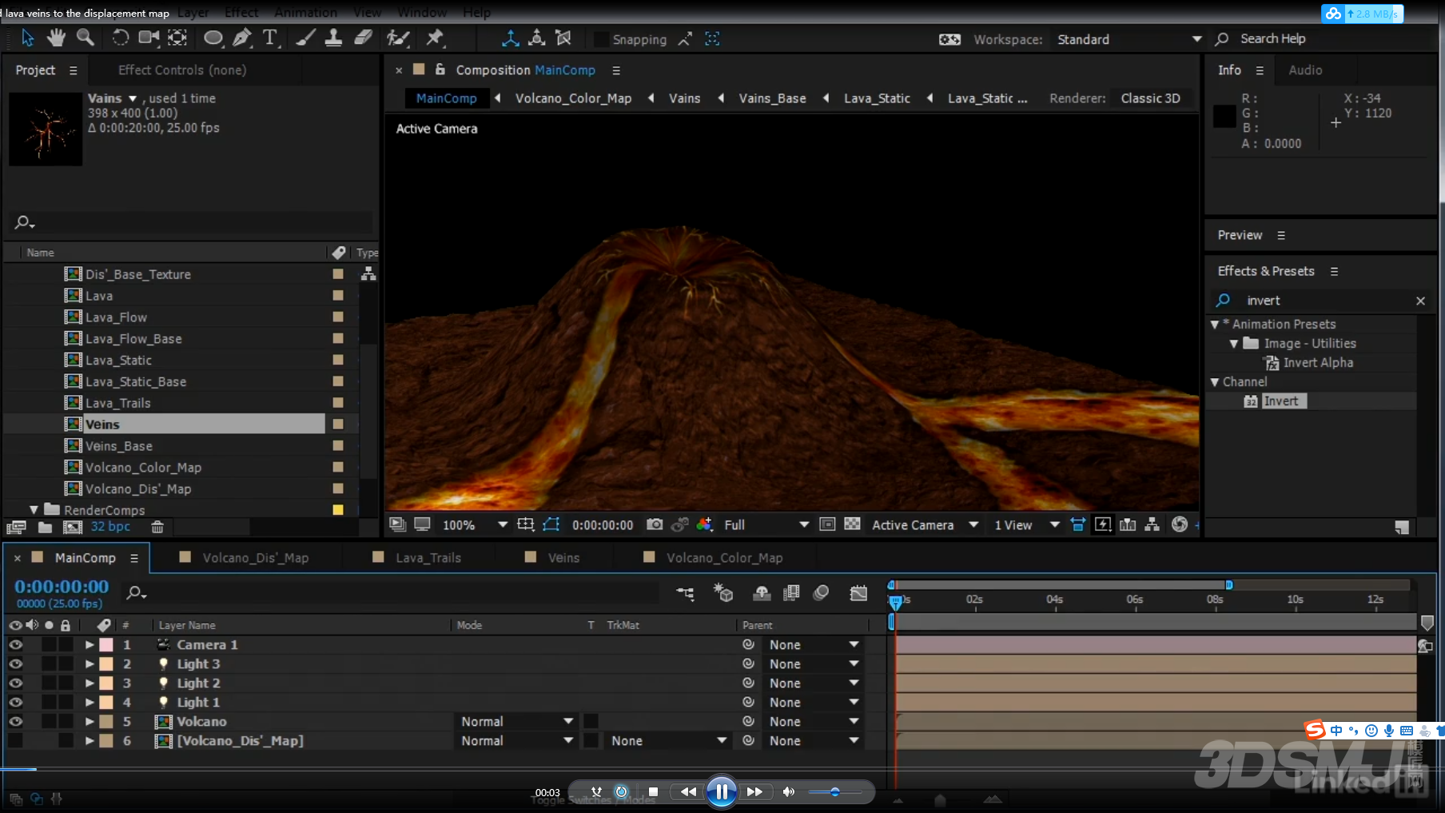Show the Volcano_Dis'_Map layer
This screenshot has height=813, width=1445.
(x=15, y=740)
